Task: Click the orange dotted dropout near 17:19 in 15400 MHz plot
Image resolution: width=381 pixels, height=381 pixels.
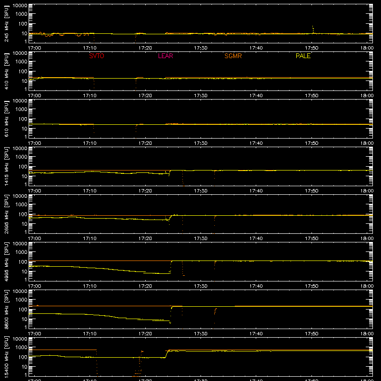Action: (139, 364)
